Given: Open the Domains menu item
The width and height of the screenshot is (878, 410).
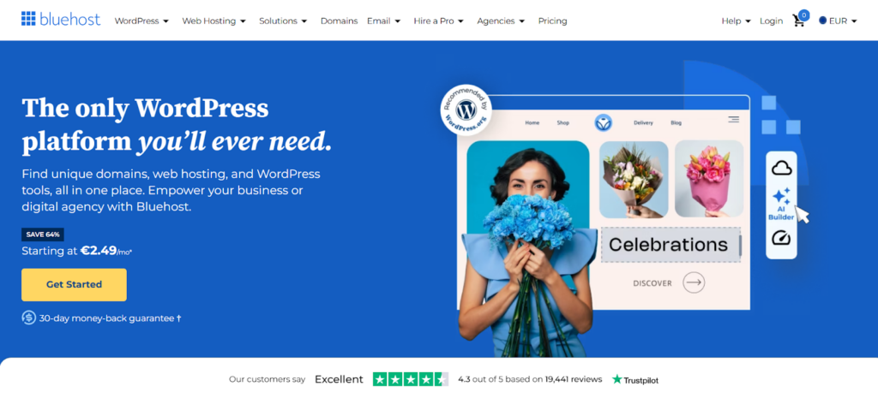Looking at the screenshot, I should click(x=339, y=21).
